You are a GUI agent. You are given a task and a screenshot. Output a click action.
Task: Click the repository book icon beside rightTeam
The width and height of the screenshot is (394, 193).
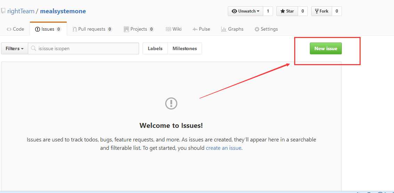pos(3,11)
